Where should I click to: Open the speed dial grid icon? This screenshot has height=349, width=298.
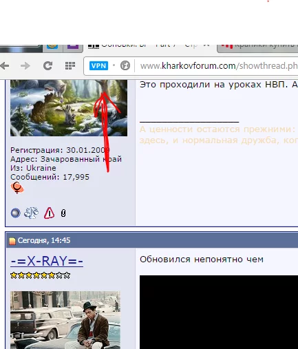coord(70,66)
